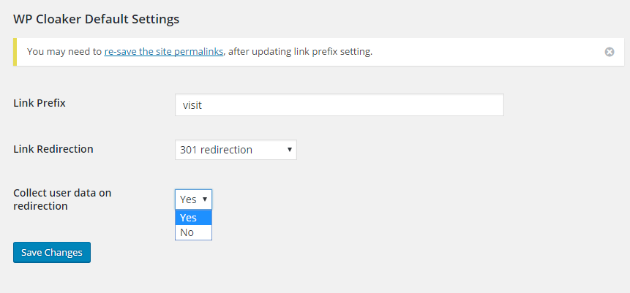Click the small arrow beside the 'Yes' value
The width and height of the screenshot is (630, 293).
click(206, 199)
